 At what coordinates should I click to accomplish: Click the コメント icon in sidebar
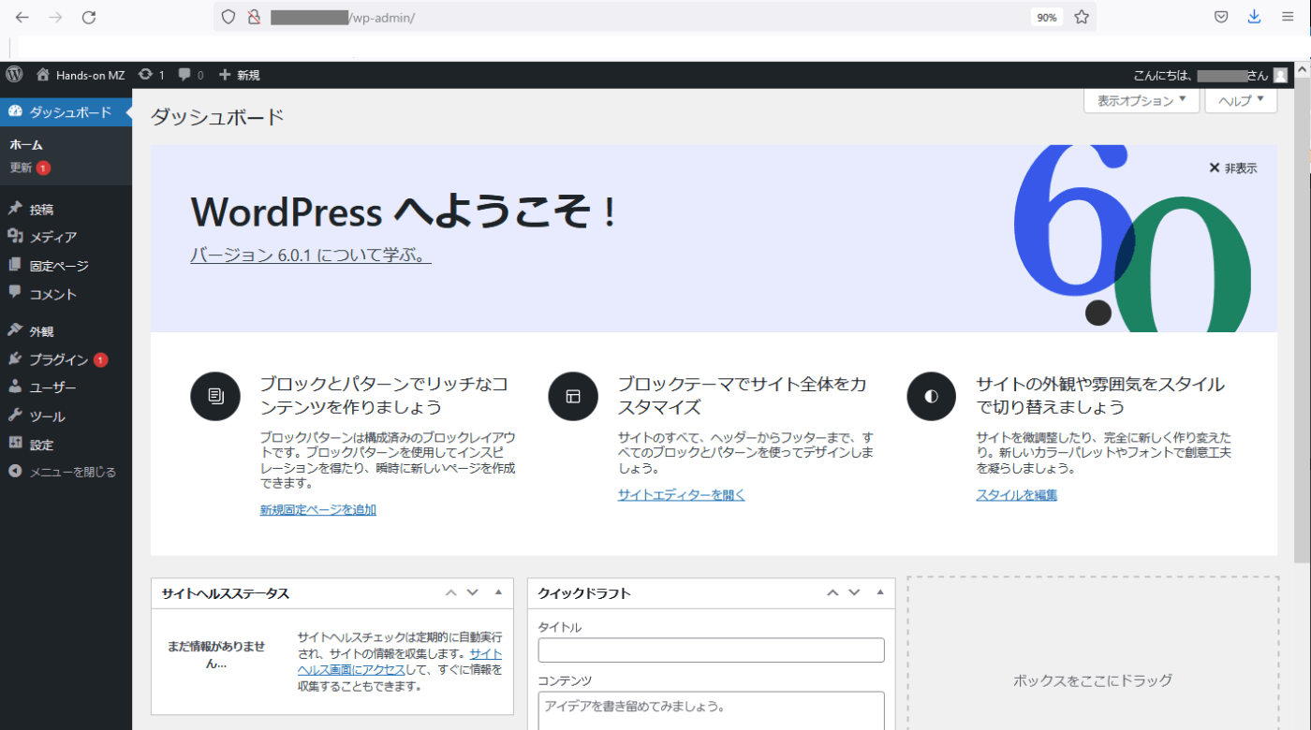(15, 293)
